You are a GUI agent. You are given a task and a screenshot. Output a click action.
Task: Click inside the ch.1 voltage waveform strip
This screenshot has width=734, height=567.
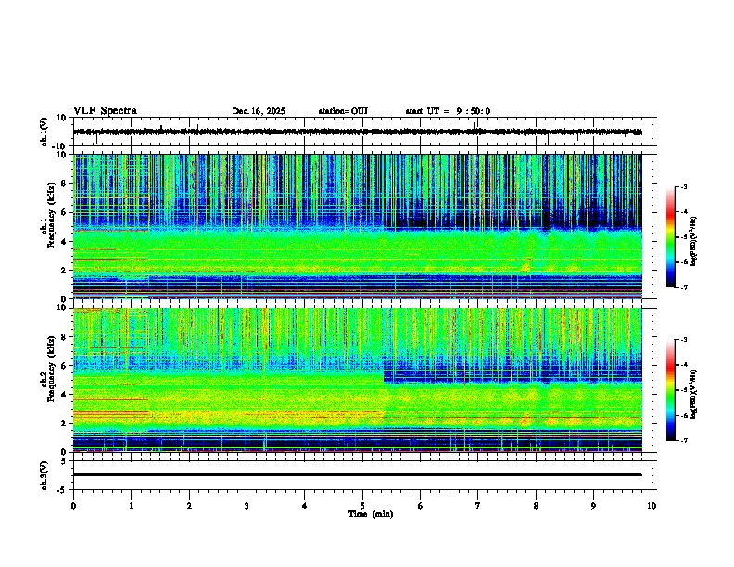click(x=364, y=132)
